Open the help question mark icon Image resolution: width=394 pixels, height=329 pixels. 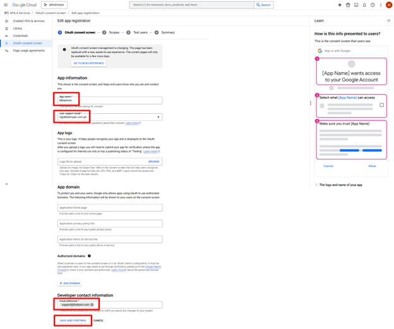[373, 4]
